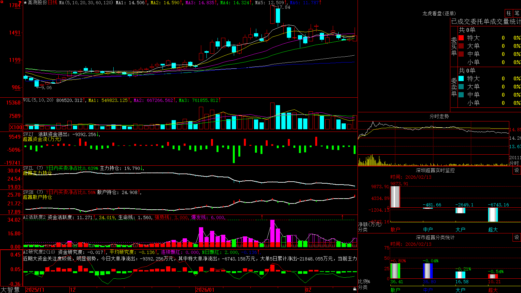This screenshot has width=521, height=293.
Task: Click the 日线 period label
Action: point(52,3)
